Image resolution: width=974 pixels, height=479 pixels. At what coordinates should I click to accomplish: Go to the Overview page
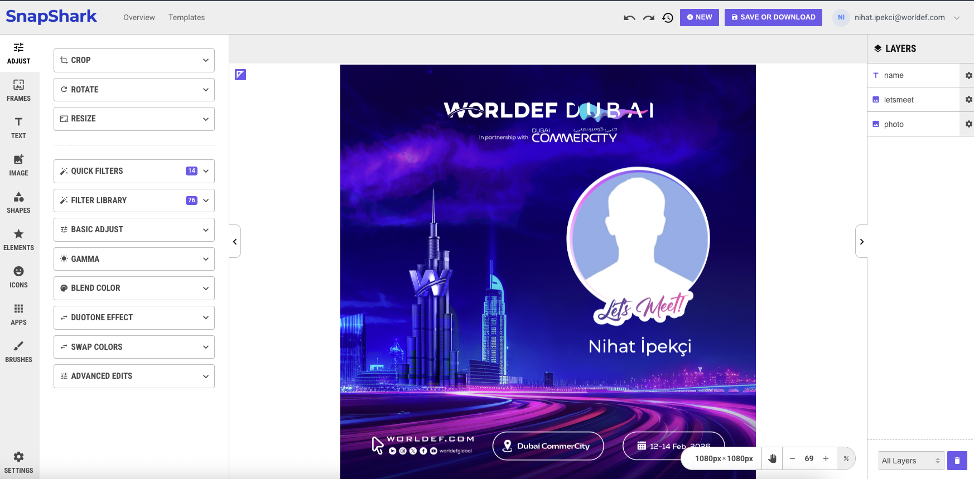(x=139, y=17)
